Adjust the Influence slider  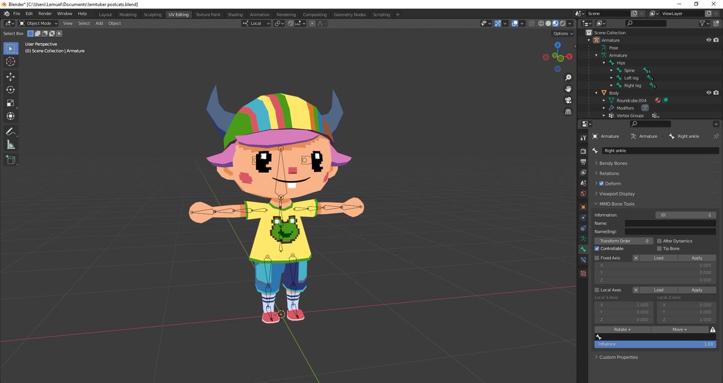[655, 344]
